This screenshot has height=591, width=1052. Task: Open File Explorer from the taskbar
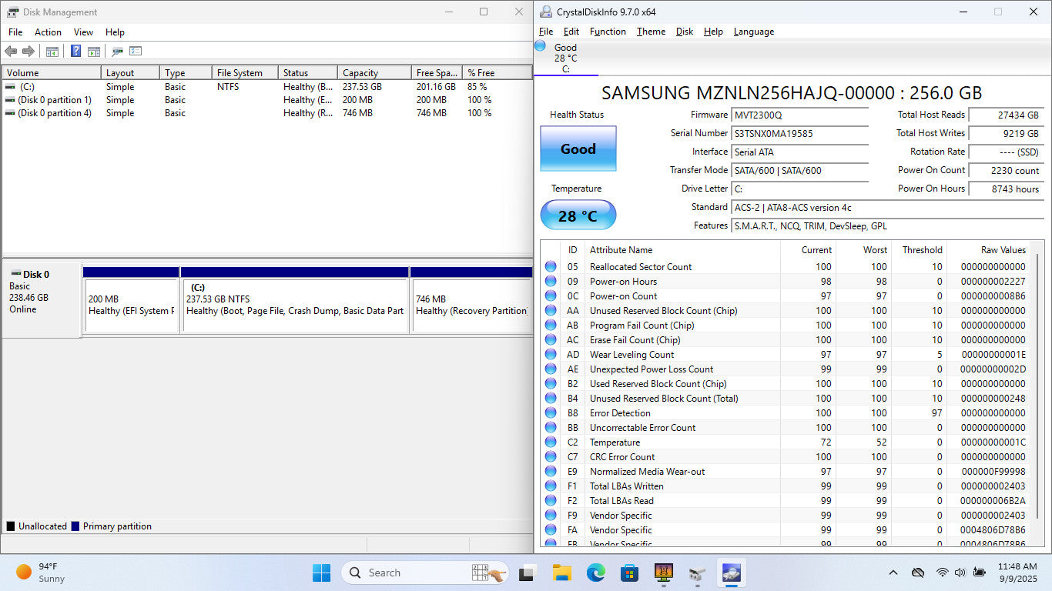pyautogui.click(x=561, y=573)
